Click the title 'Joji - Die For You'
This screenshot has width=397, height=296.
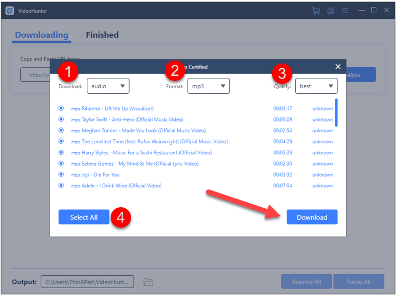point(101,175)
